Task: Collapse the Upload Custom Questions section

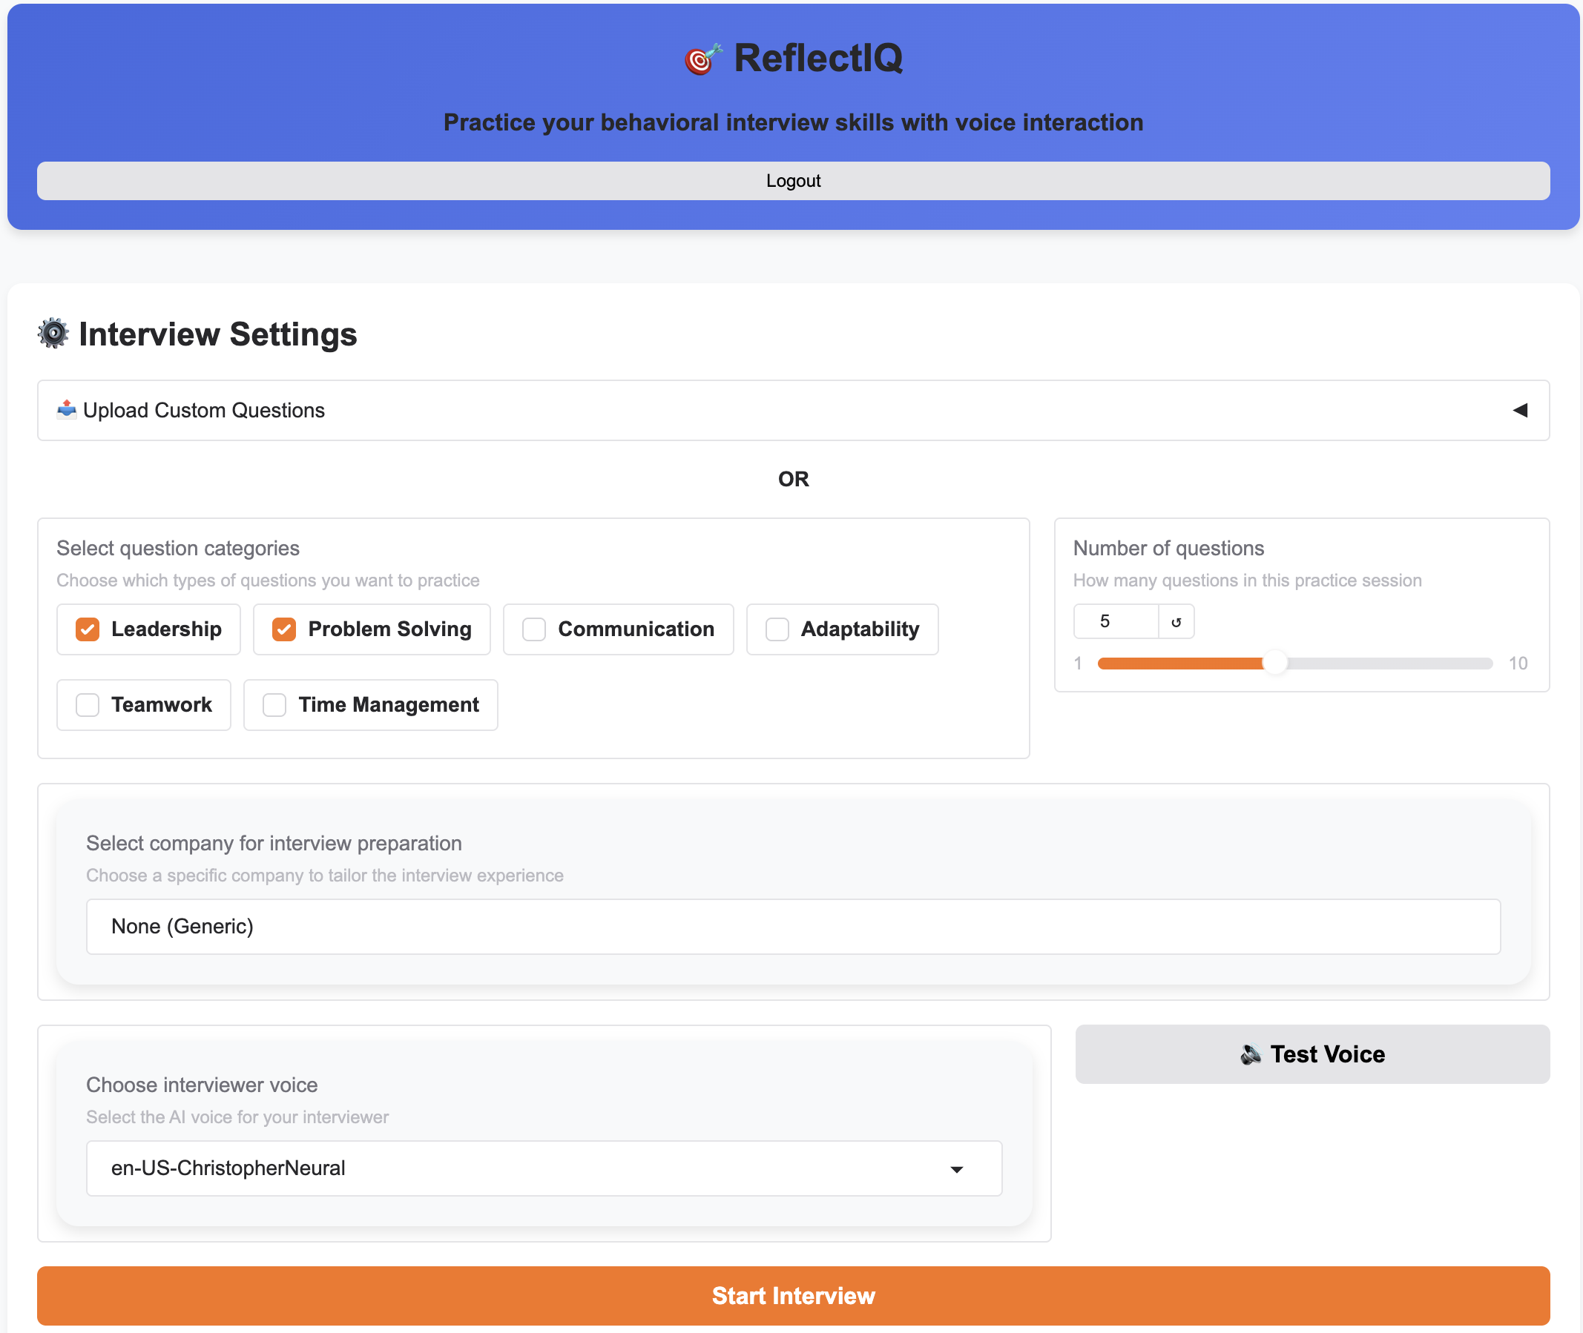Action: pyautogui.click(x=1519, y=409)
